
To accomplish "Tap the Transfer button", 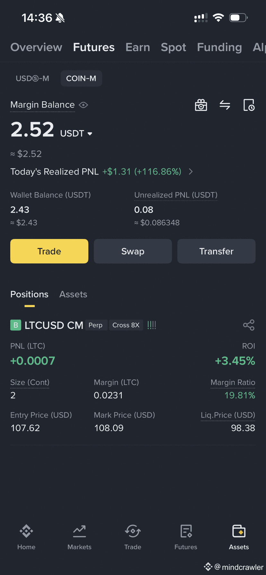I will coord(217,251).
